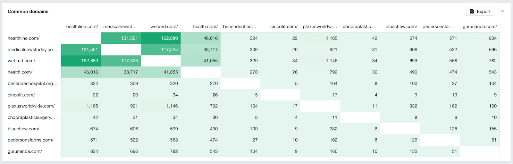Open the 131,501 cell in medicalnewstoday row
Screen dimensions: 513x164
click(x=81, y=50)
